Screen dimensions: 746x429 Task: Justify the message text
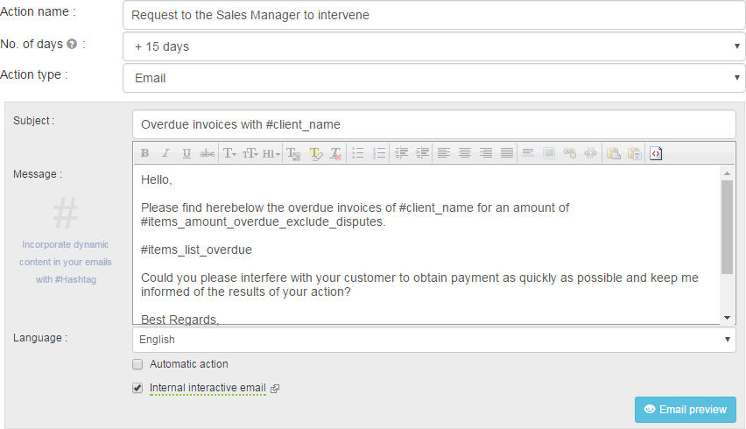point(507,153)
